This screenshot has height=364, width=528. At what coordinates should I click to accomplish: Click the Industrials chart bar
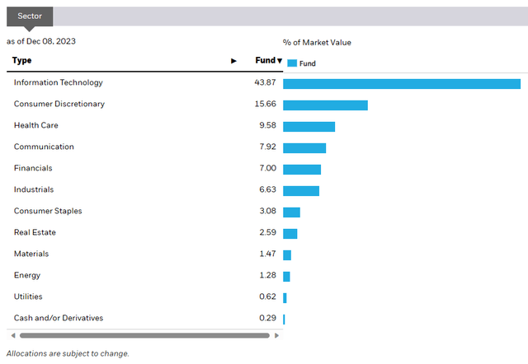tap(301, 191)
